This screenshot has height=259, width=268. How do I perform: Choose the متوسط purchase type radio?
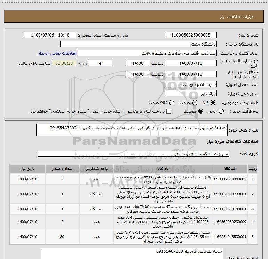tap(201, 111)
